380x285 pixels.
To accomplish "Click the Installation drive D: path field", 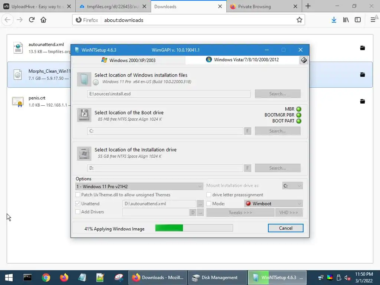I will point(165,168).
